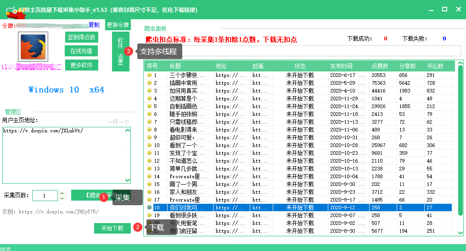
Task: Click the list scrollbar's top up arrow
Action: [460, 65]
